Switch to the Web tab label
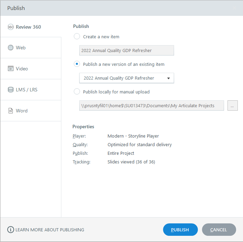The height and width of the screenshot is (242, 243). 21,48
